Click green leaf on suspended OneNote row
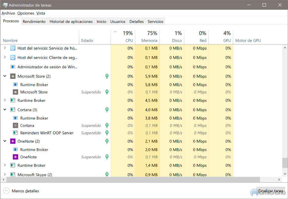This screenshot has width=288, height=199. point(107,157)
